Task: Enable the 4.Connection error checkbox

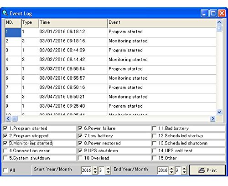Action: coord(5,151)
